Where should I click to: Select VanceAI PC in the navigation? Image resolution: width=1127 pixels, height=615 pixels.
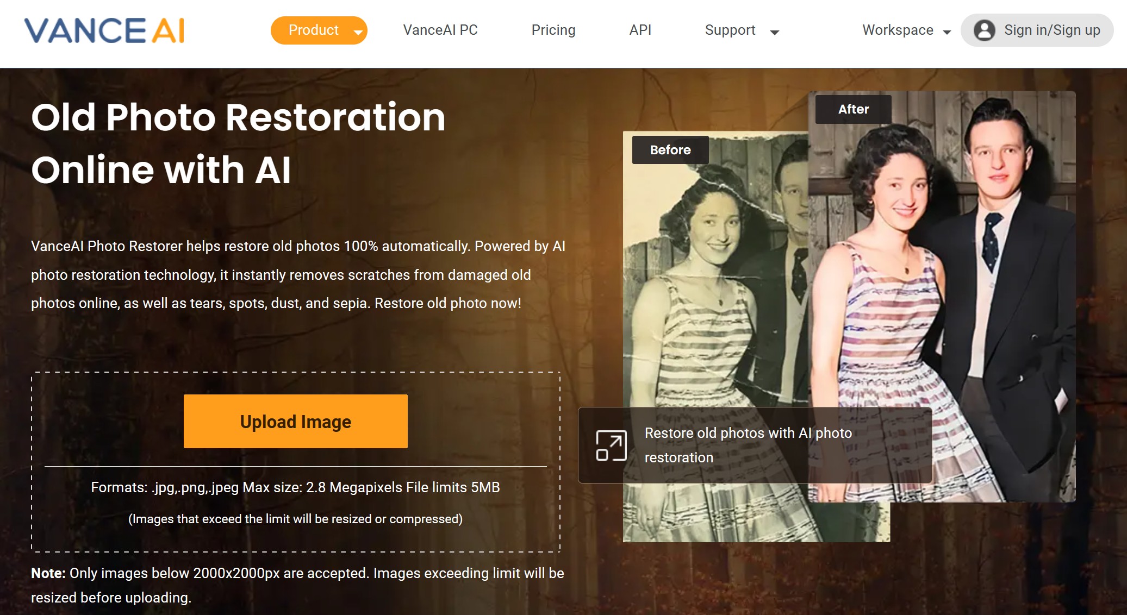tap(440, 30)
